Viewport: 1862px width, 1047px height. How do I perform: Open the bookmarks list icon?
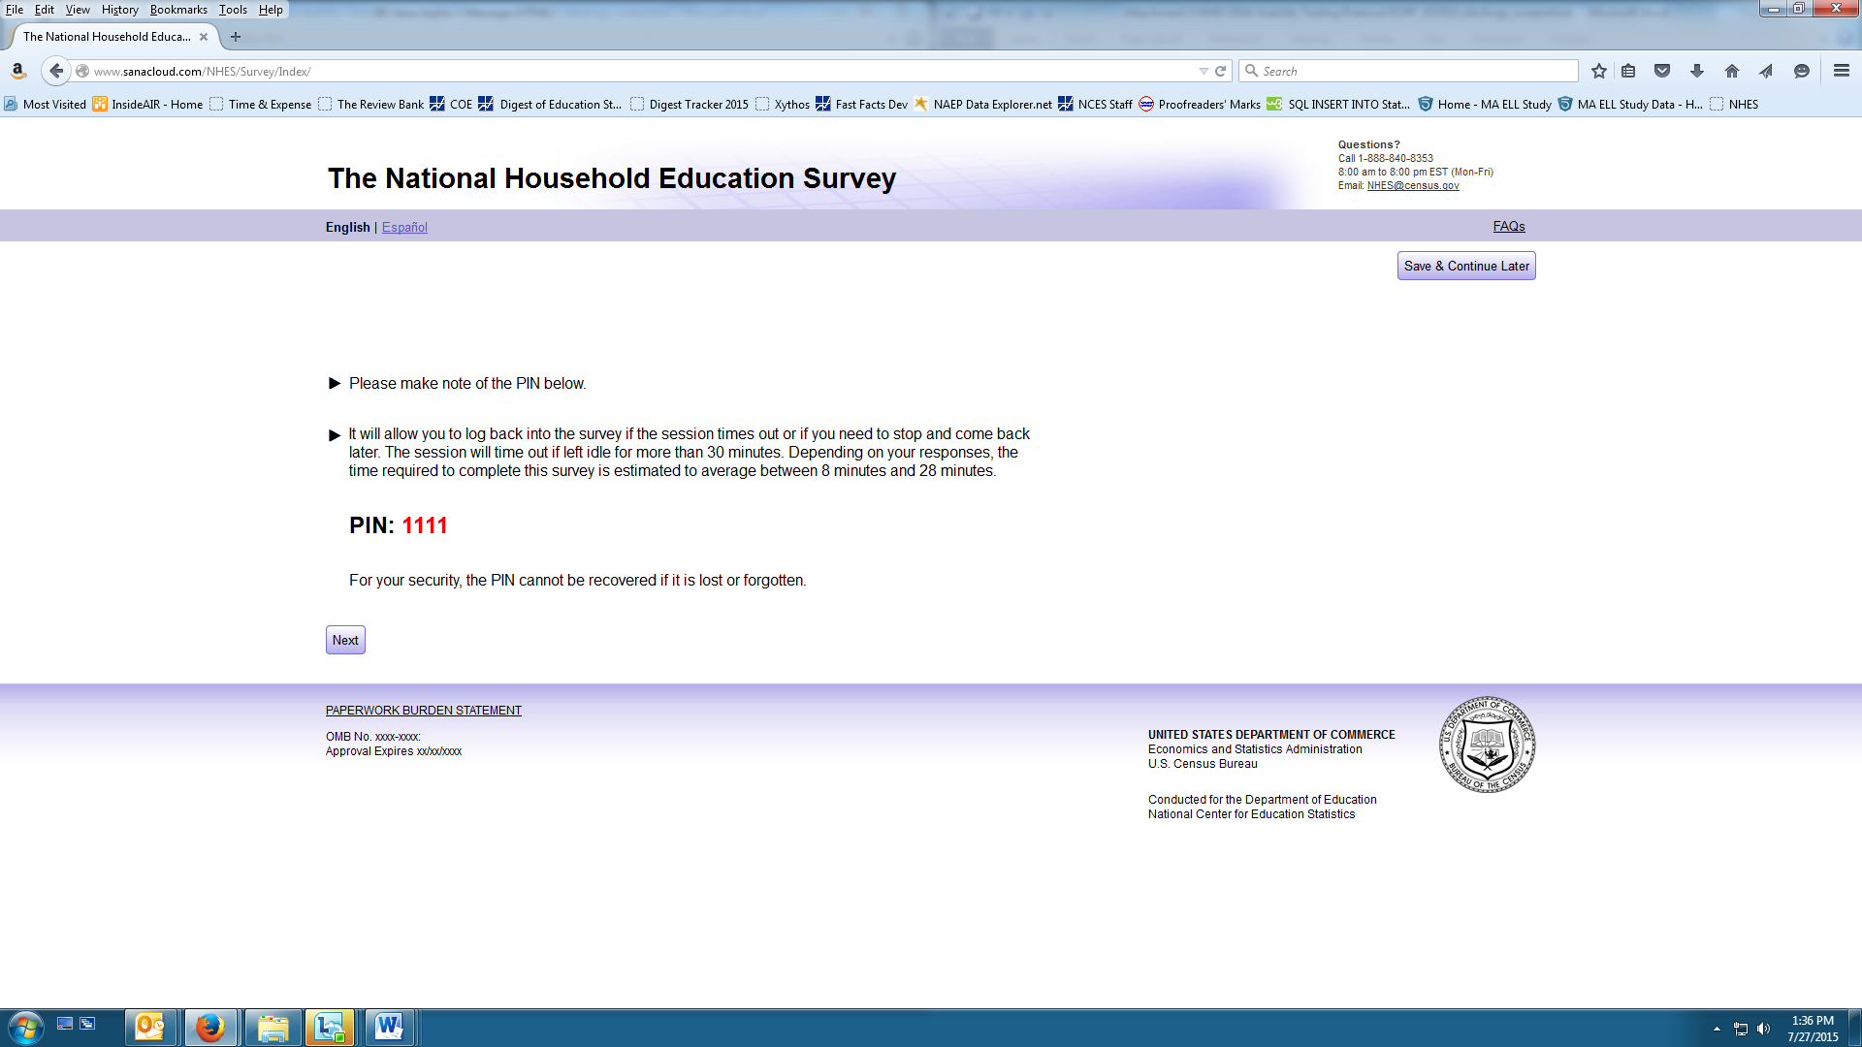tap(1628, 71)
